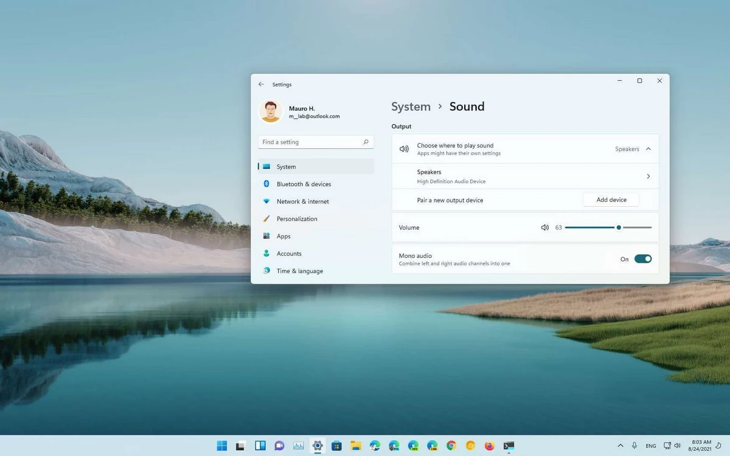The width and height of the screenshot is (730, 456).
Task: Go to Time & language settings
Action: 299,271
